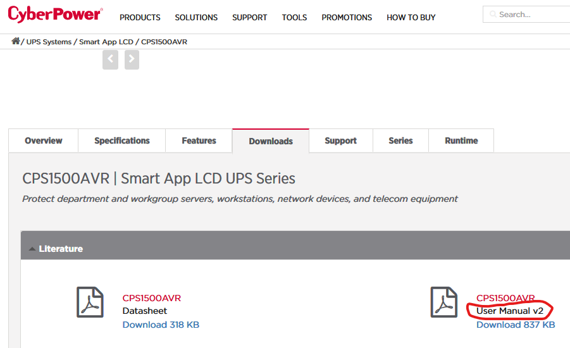Switch to the Specifications tab
Screen dimensions: 570x348
pyautogui.click(x=121, y=140)
